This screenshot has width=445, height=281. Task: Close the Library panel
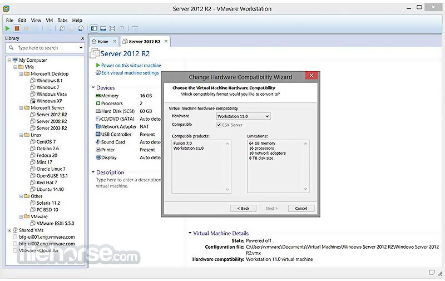(x=82, y=38)
